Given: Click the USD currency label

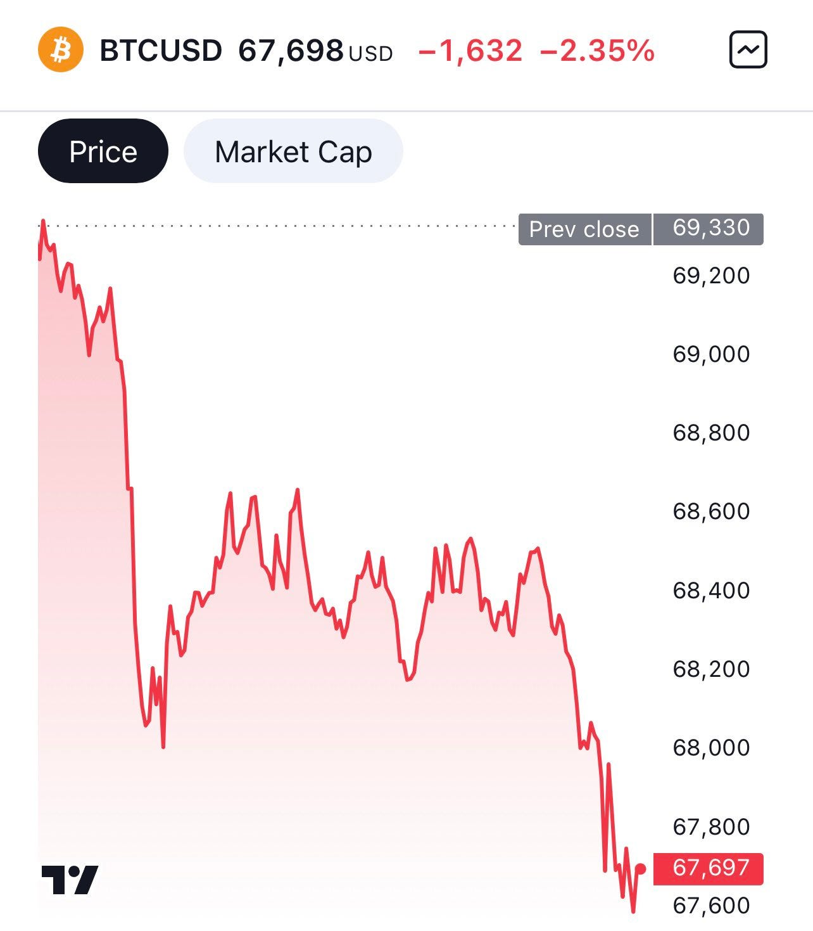Looking at the screenshot, I should pyautogui.click(x=370, y=54).
